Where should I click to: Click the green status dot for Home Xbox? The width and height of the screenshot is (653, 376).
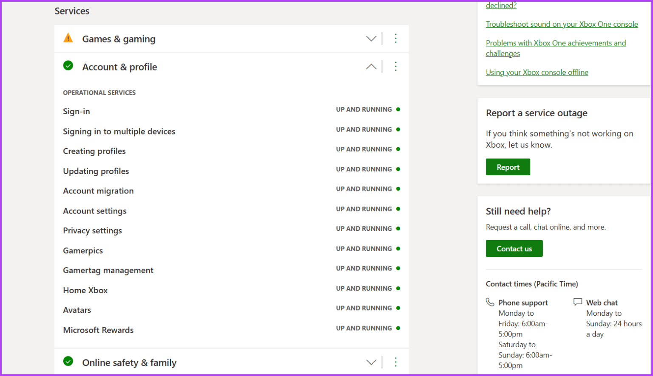click(398, 289)
